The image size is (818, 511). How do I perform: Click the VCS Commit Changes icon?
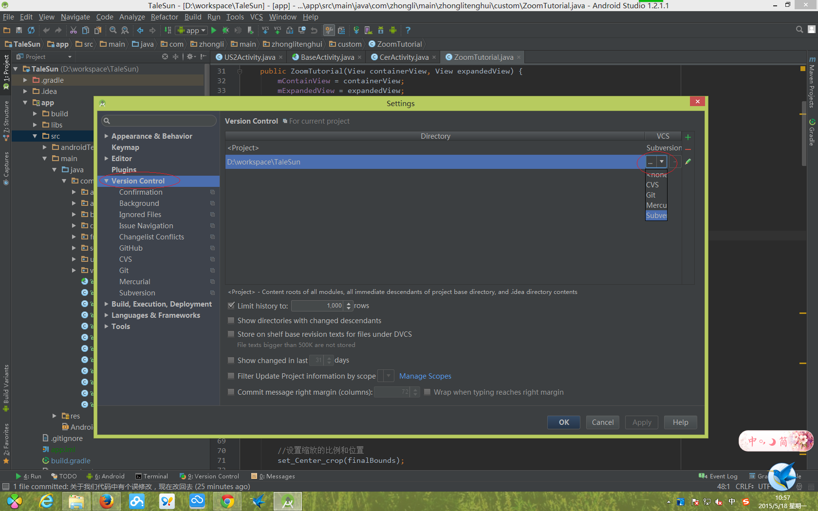278,30
